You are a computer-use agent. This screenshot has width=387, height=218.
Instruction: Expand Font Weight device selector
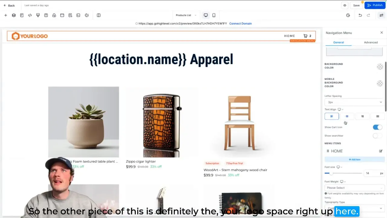tap(343, 182)
